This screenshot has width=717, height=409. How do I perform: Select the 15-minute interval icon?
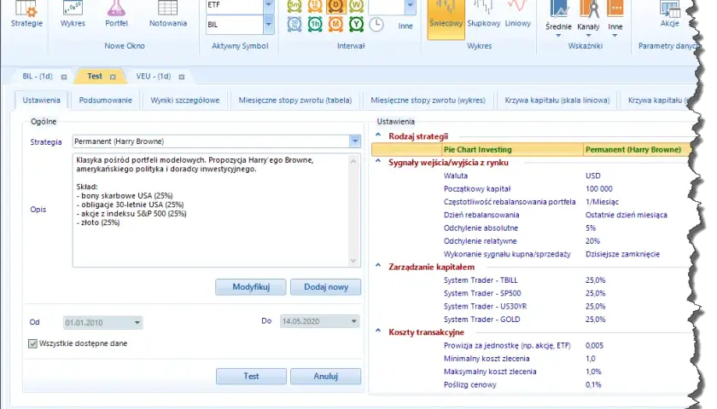[x=315, y=5]
